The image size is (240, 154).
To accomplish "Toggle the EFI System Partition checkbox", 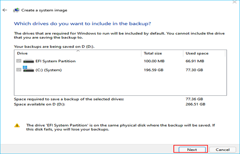I will 19,61.
